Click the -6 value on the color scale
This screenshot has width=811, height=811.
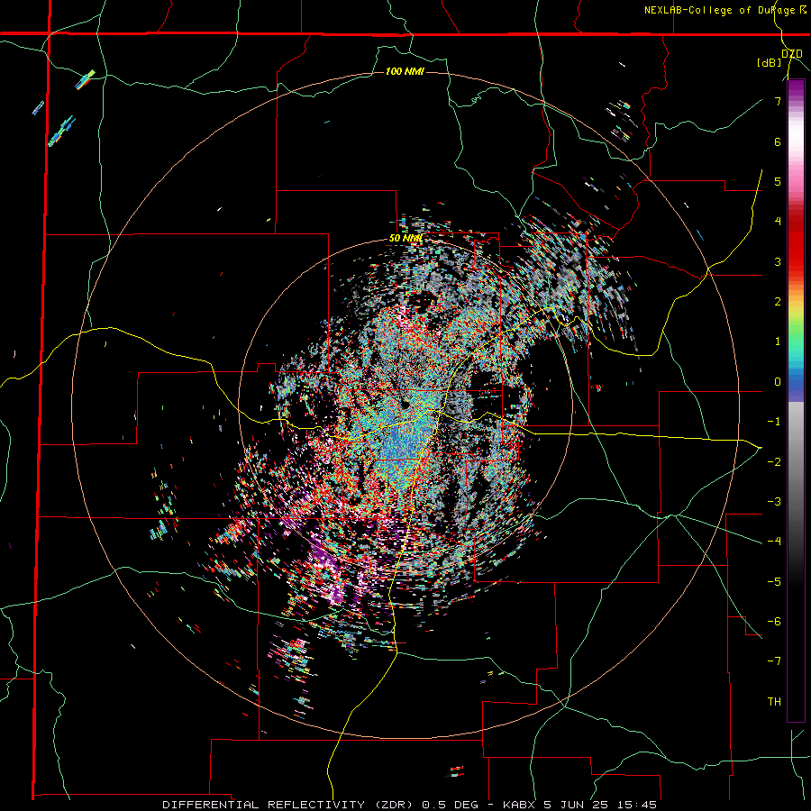point(774,622)
